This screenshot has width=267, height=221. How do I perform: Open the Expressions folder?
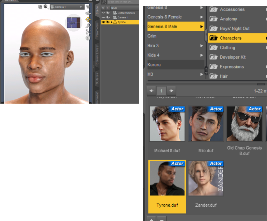tap(237, 67)
